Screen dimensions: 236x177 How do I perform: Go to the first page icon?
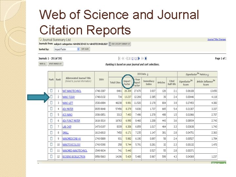click(119, 58)
